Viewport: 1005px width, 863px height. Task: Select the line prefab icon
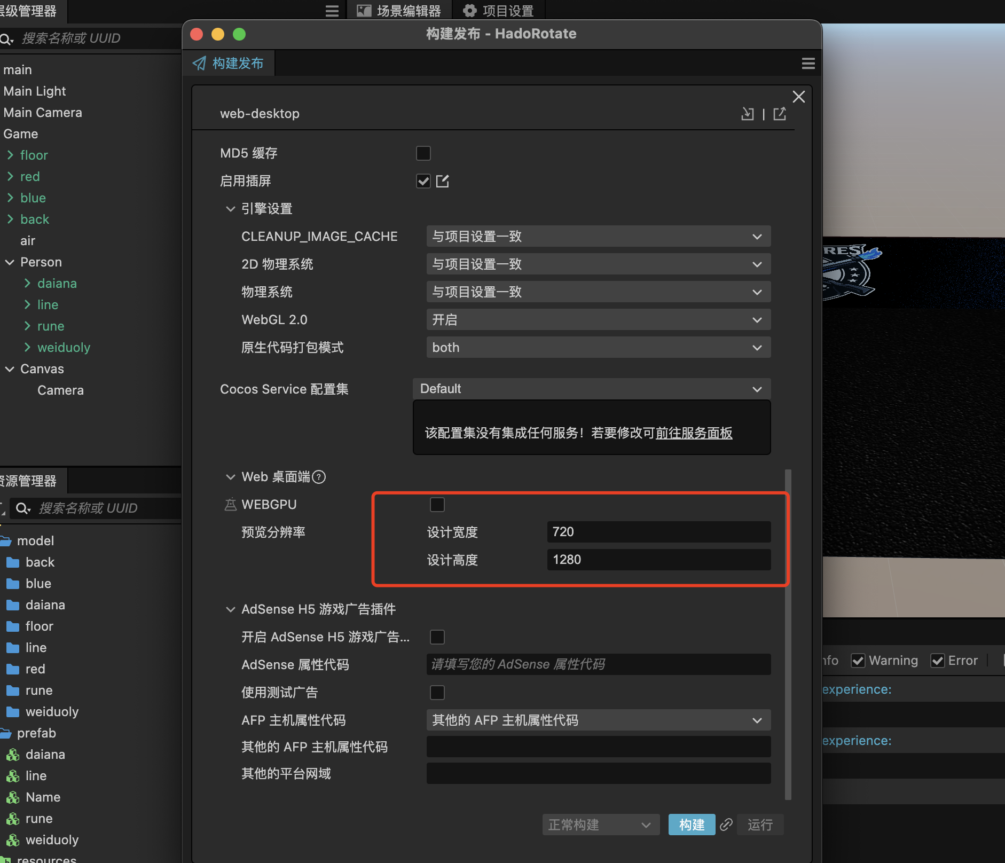click(x=13, y=776)
